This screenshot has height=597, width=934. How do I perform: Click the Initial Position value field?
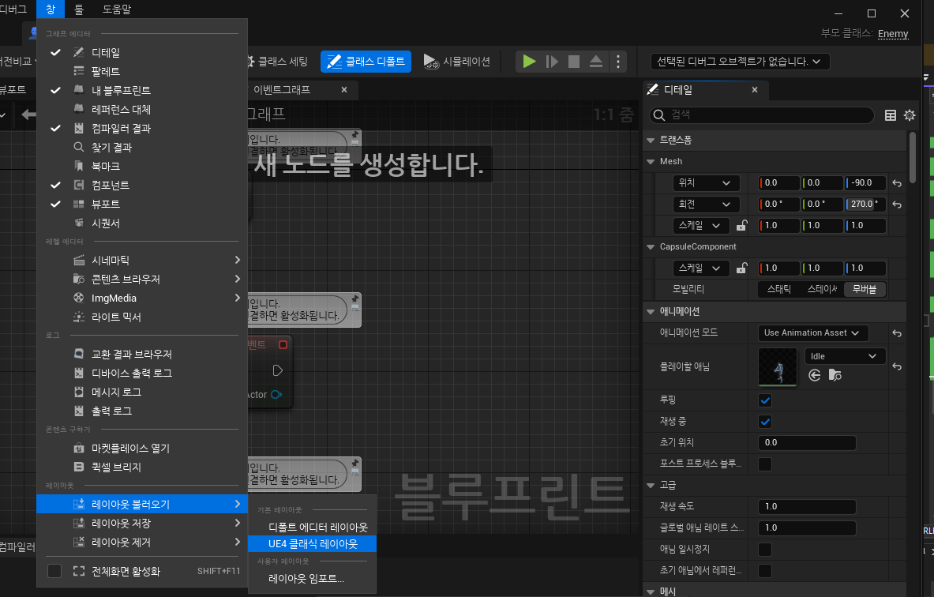pos(807,443)
